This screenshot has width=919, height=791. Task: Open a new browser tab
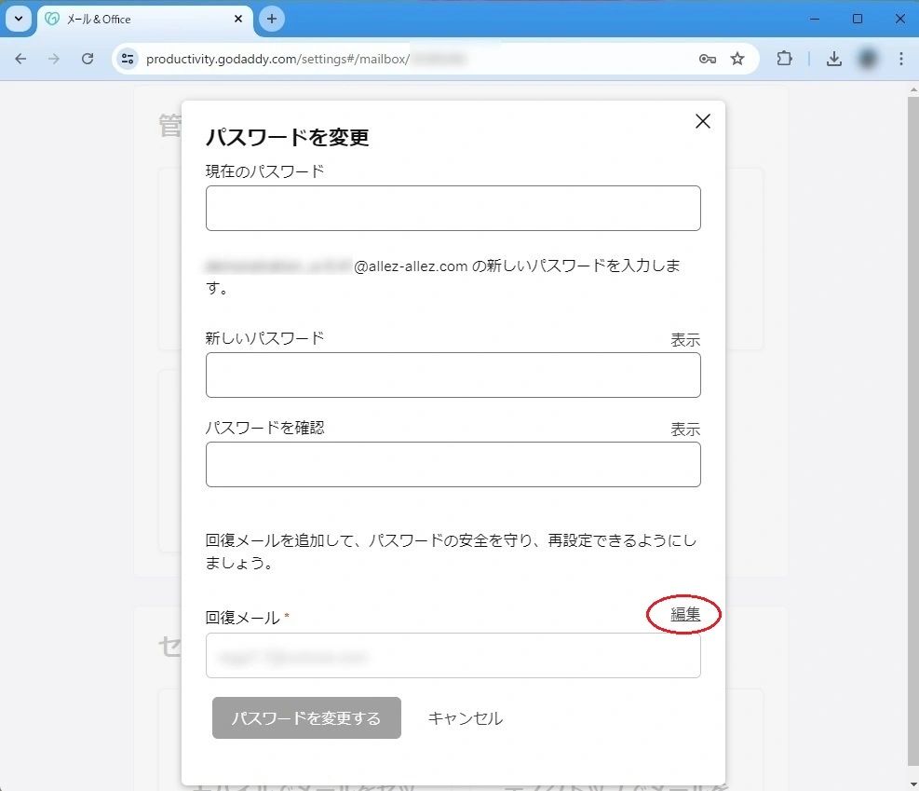click(x=272, y=19)
